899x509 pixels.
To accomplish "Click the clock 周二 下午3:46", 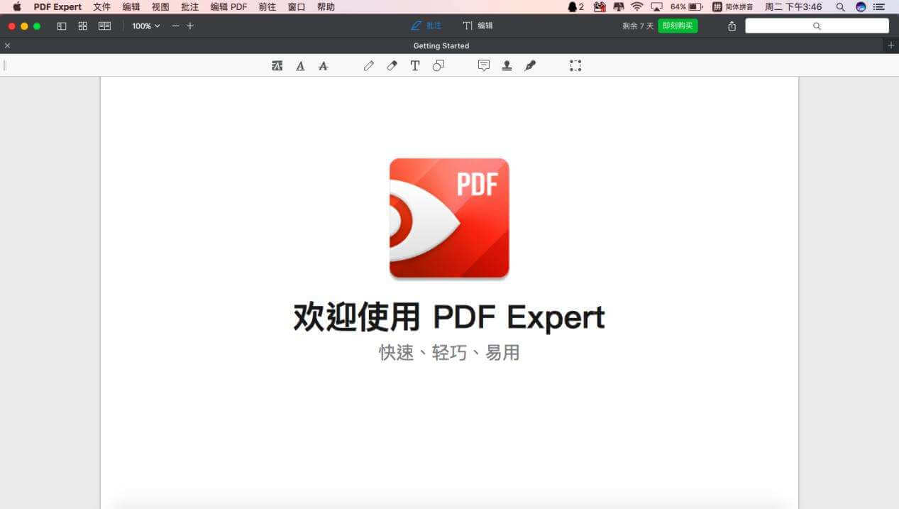I will 793,6.
